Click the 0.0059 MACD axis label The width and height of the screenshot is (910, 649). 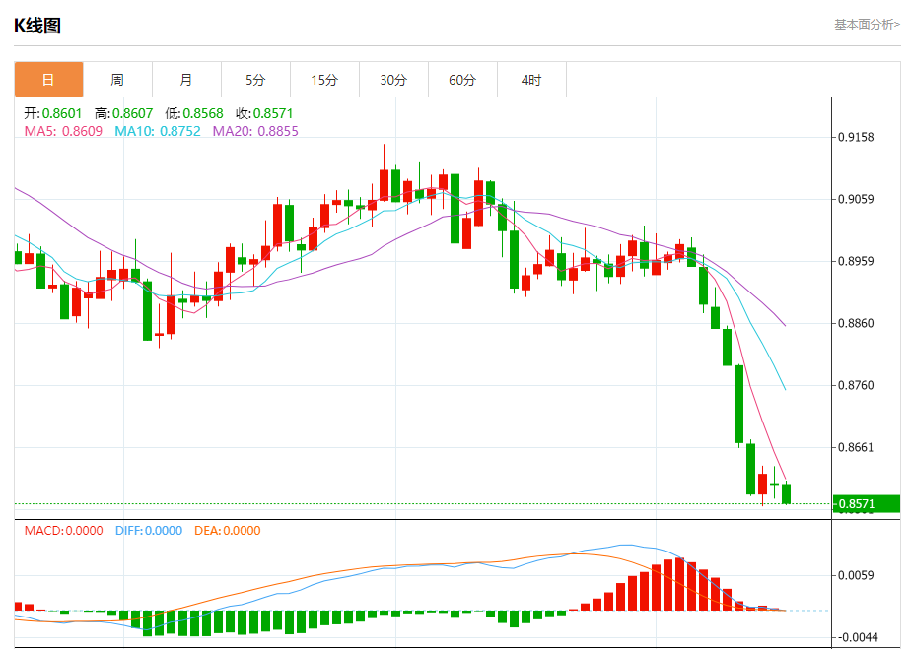pos(856,575)
